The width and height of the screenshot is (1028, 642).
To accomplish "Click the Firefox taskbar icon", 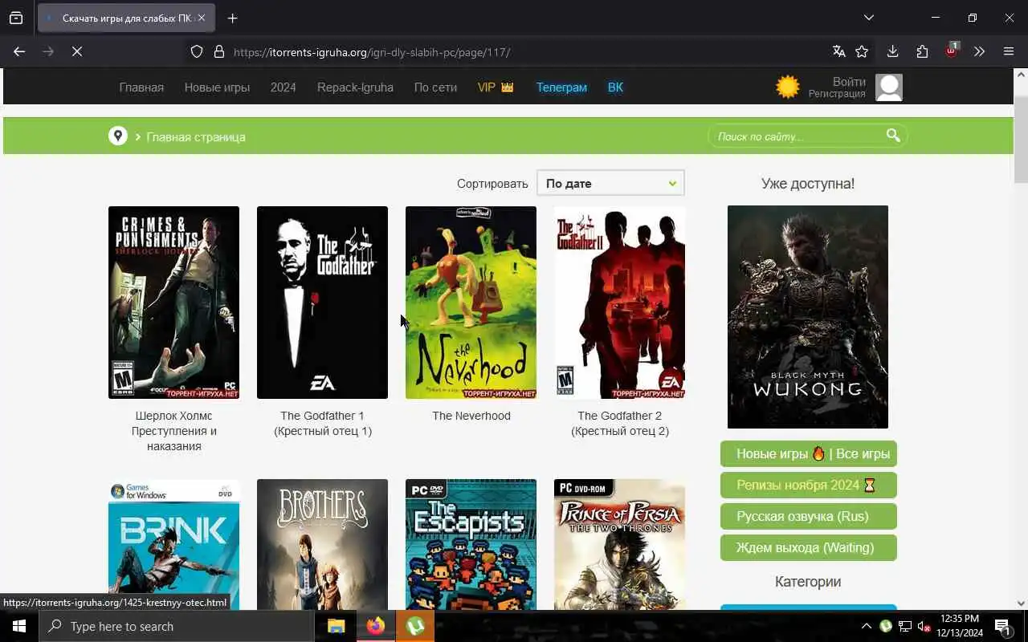I will (x=376, y=626).
